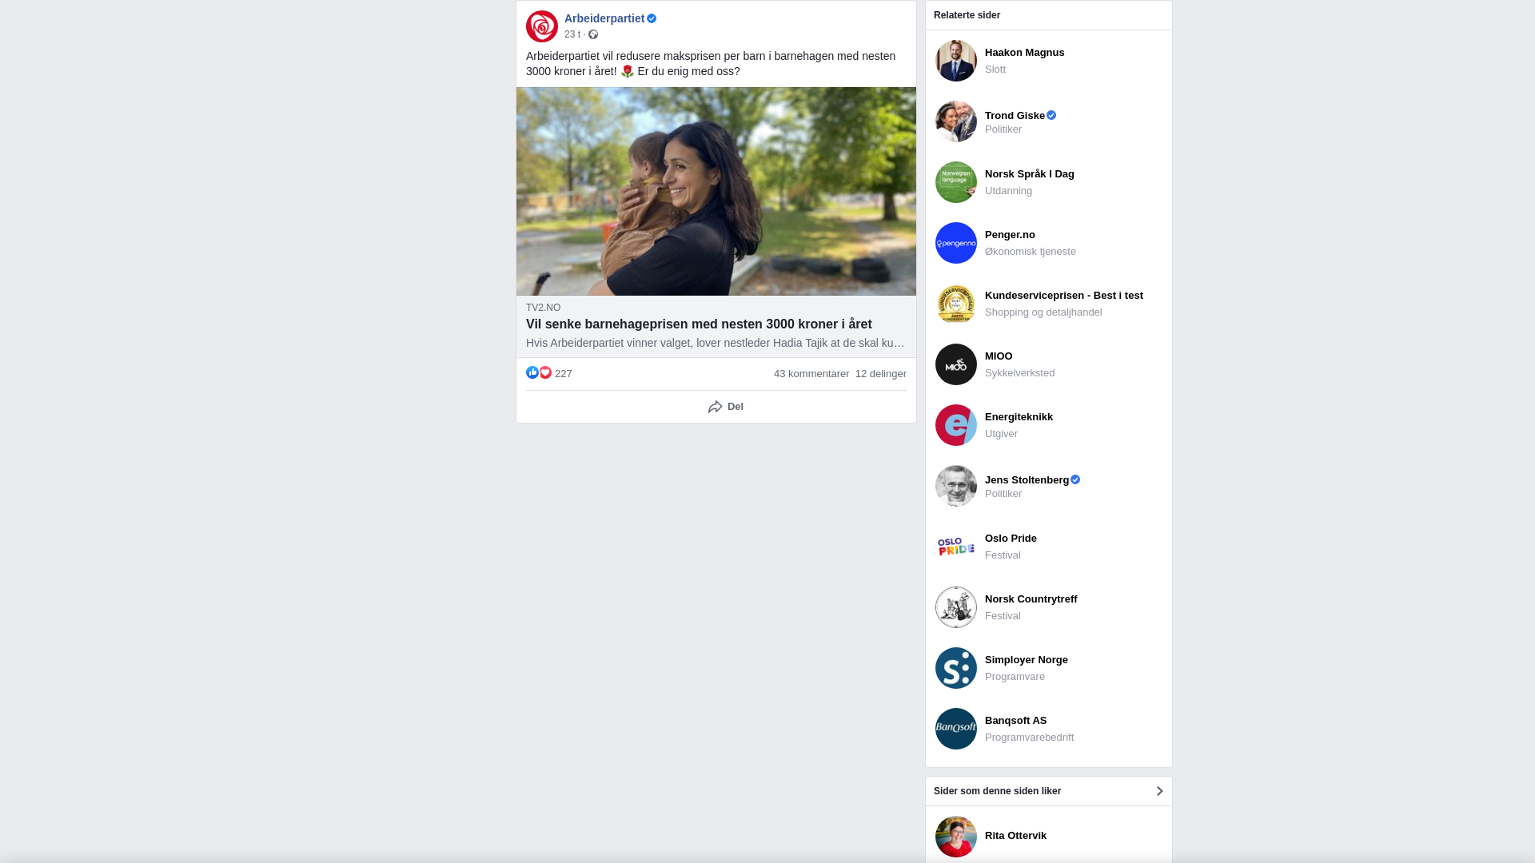Click the Sykkelverksted category under MIOO
The height and width of the screenshot is (863, 1535).
[x=1019, y=372]
